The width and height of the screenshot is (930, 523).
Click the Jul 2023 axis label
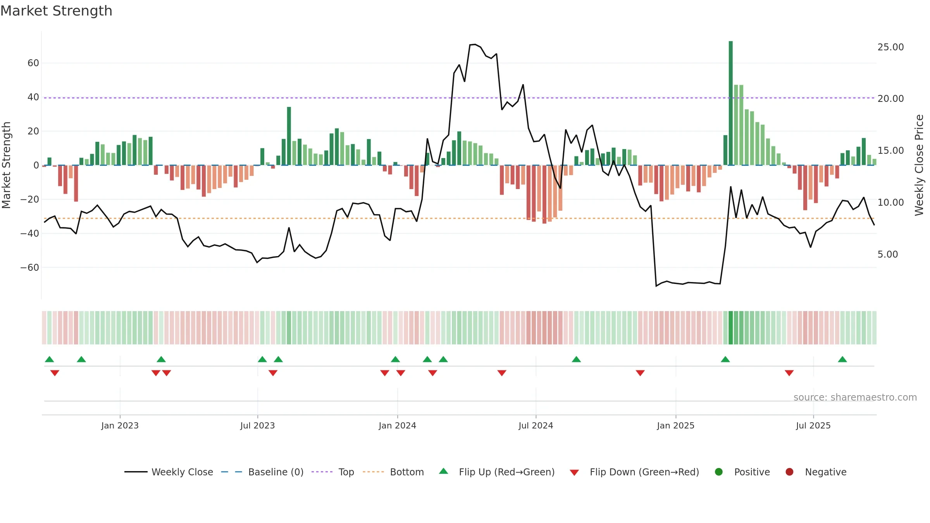(258, 425)
